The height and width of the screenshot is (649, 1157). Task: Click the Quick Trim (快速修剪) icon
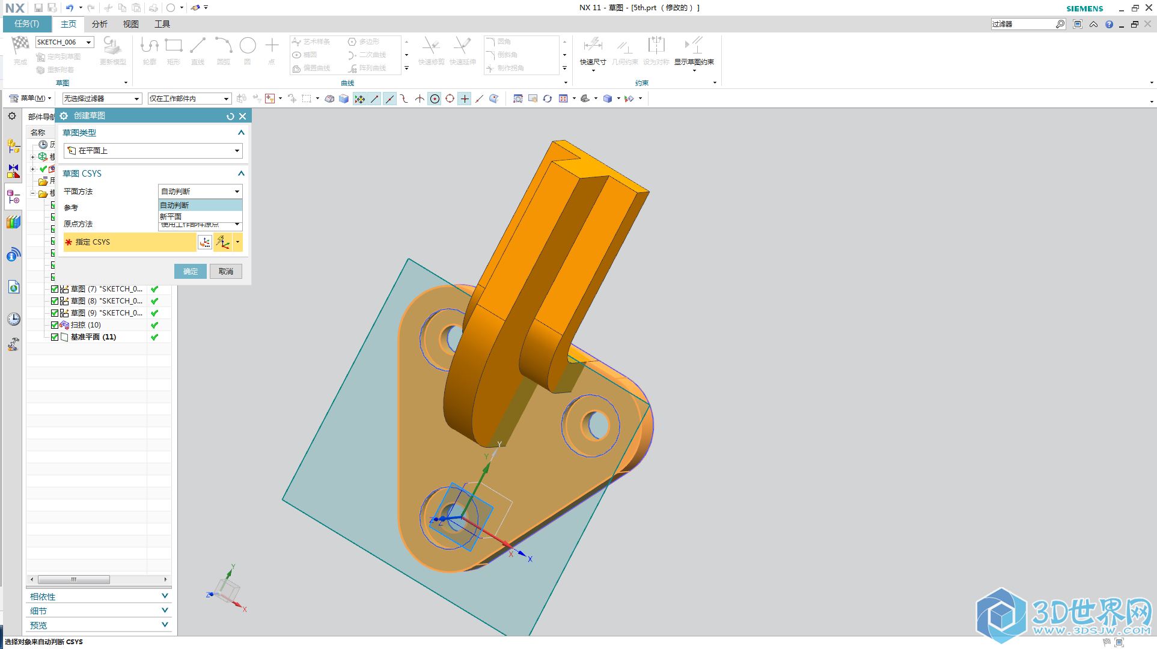pyautogui.click(x=431, y=46)
